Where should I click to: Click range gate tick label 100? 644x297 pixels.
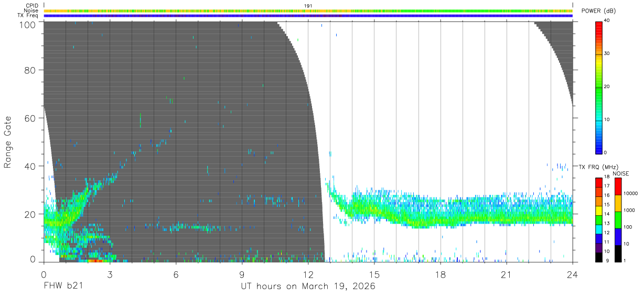[28, 25]
